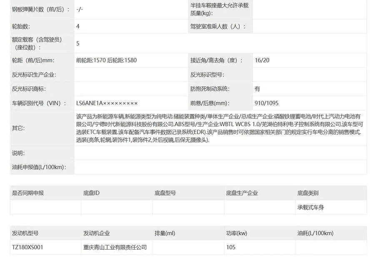This screenshot has width=375, height=258.
Task: Click the 轮胎数 value 4
Action: [x=78, y=26]
